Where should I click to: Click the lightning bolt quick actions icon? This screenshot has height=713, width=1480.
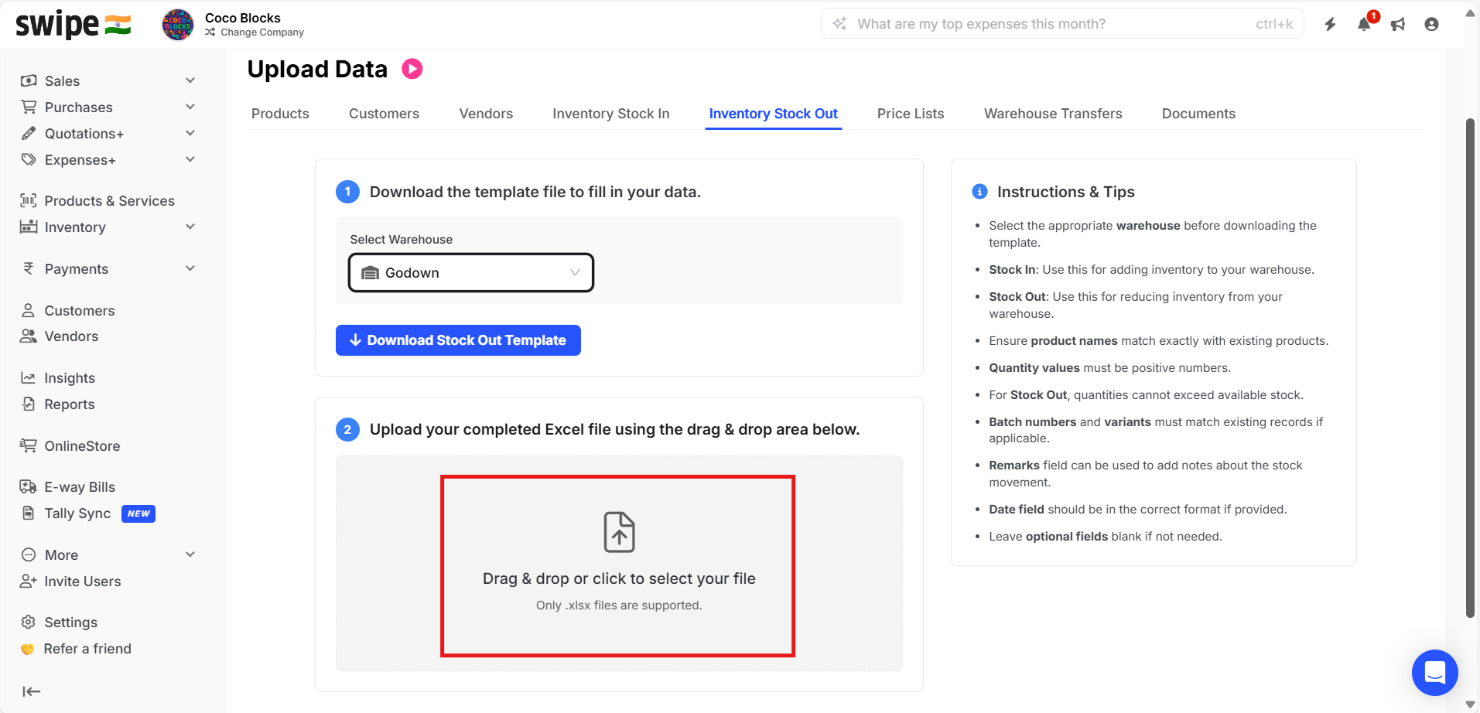tap(1330, 24)
